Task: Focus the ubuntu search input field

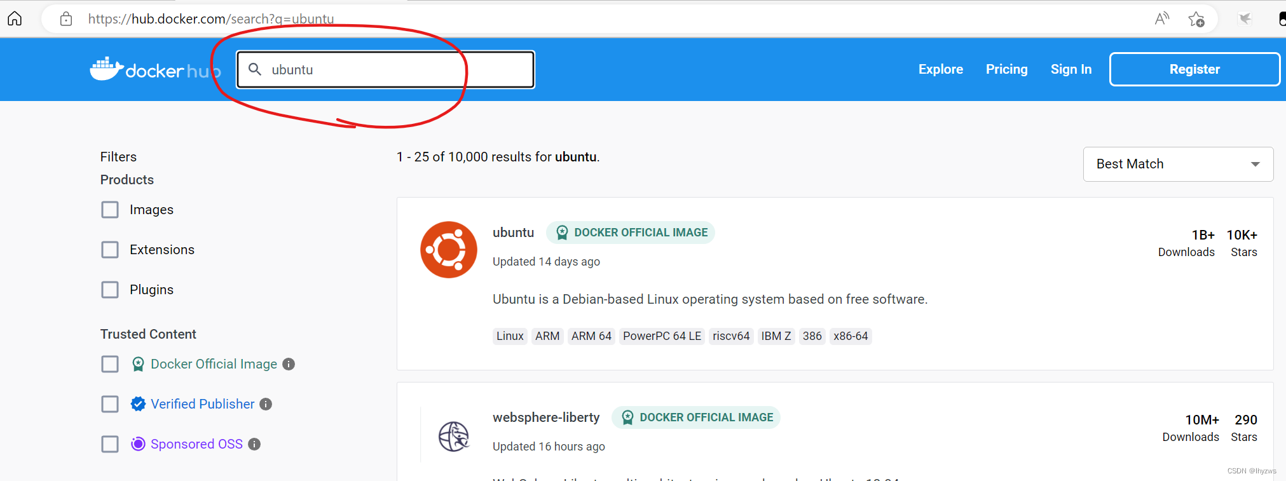Action: click(x=385, y=69)
